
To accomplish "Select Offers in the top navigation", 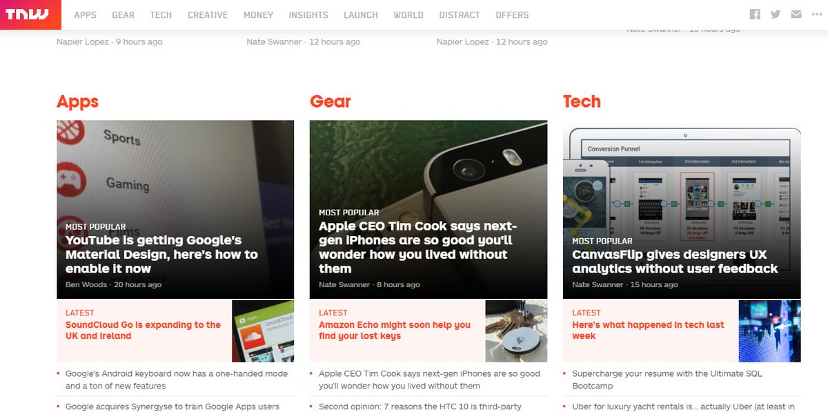I will pyautogui.click(x=512, y=14).
